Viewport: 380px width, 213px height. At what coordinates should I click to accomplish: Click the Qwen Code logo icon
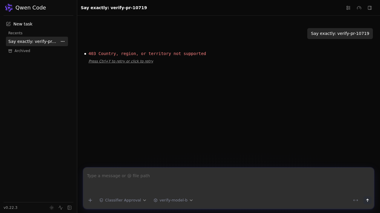tap(9, 8)
